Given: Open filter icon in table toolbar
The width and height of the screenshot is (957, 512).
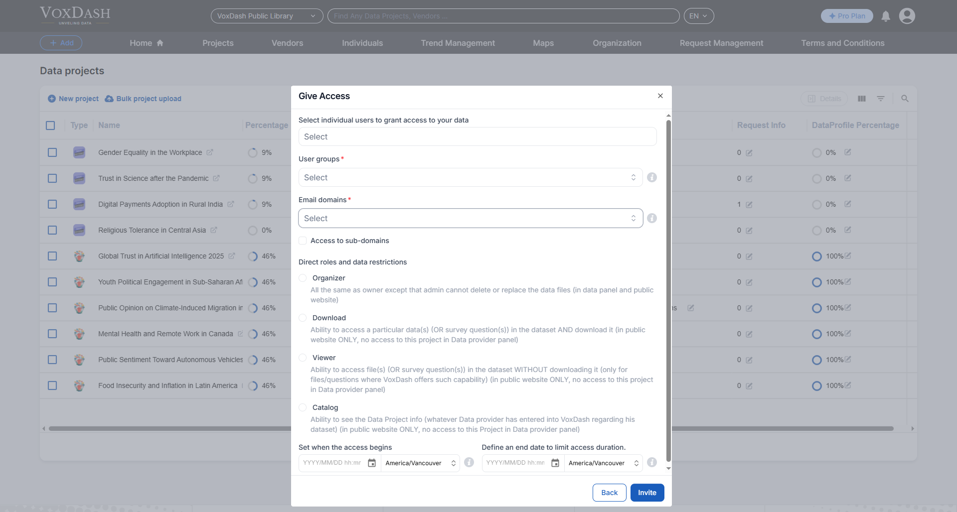Looking at the screenshot, I should 881,99.
